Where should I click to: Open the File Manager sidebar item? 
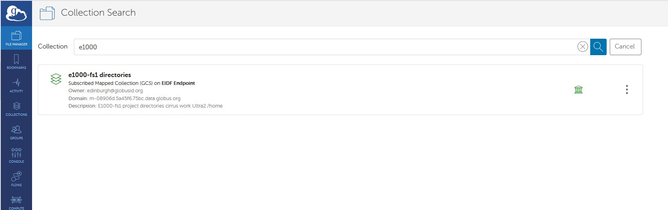16,38
